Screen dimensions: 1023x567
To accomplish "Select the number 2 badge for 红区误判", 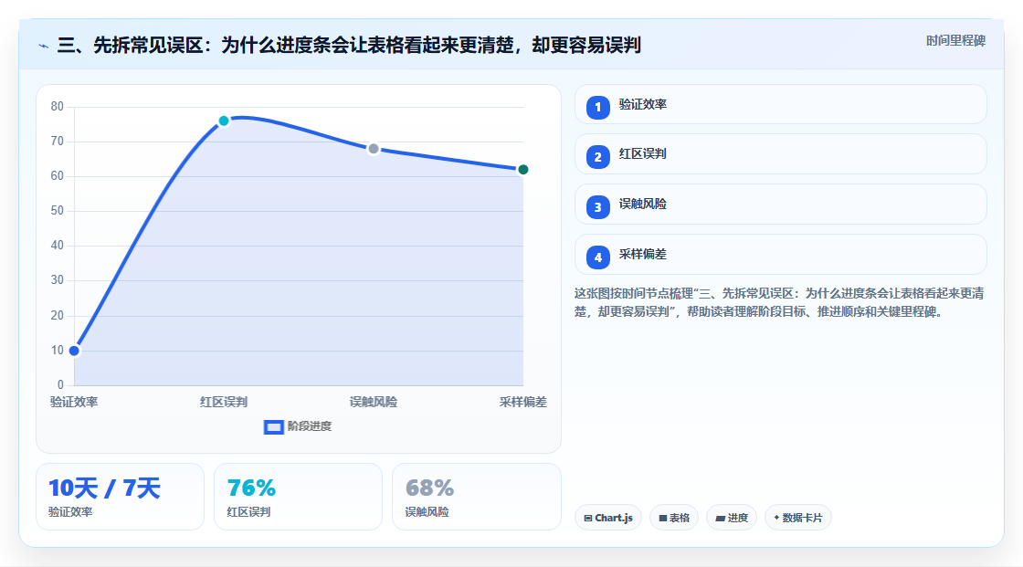I will (x=597, y=157).
